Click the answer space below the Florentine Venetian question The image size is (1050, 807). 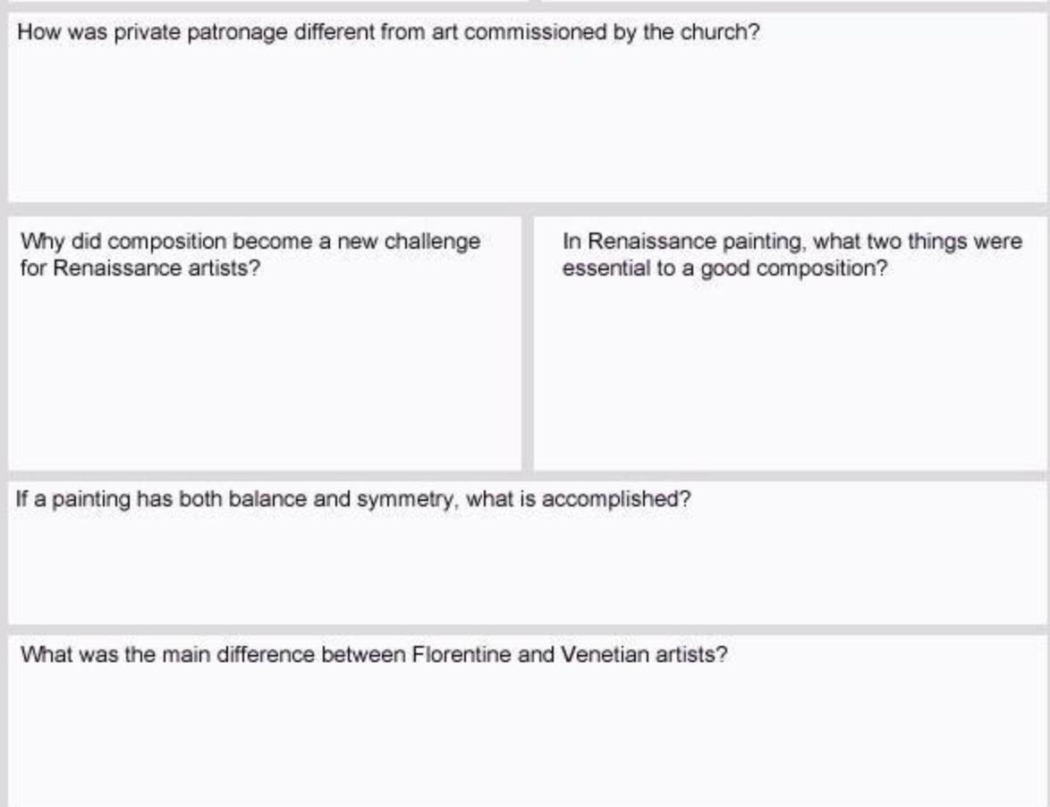pos(526,738)
